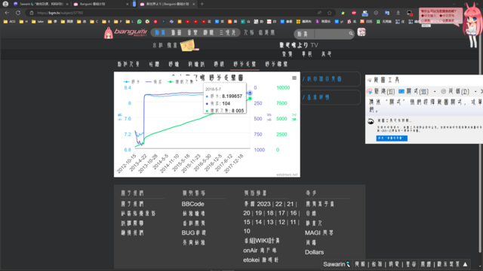Open a new browser tab
483x271 pixels.
[x=202, y=4]
